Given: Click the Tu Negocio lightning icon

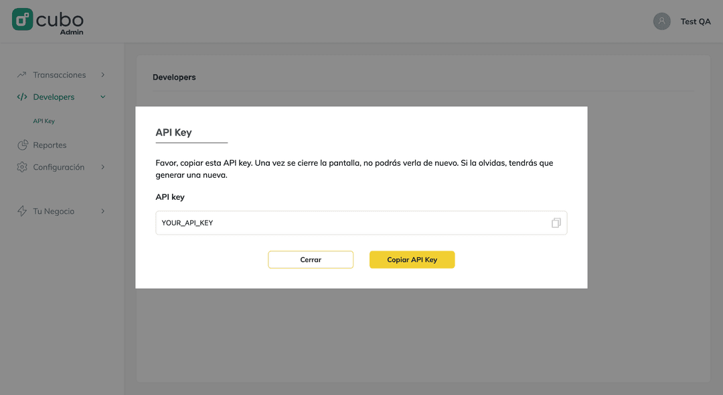Looking at the screenshot, I should point(21,211).
